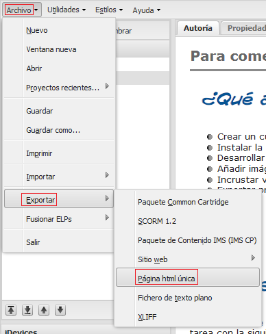This screenshot has width=266, height=334.
Task: Click the move node to top icon
Action: click(x=11, y=310)
